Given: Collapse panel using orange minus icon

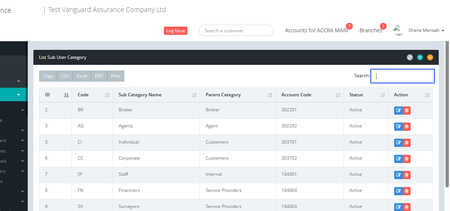Looking at the screenshot, I should tap(430, 57).
